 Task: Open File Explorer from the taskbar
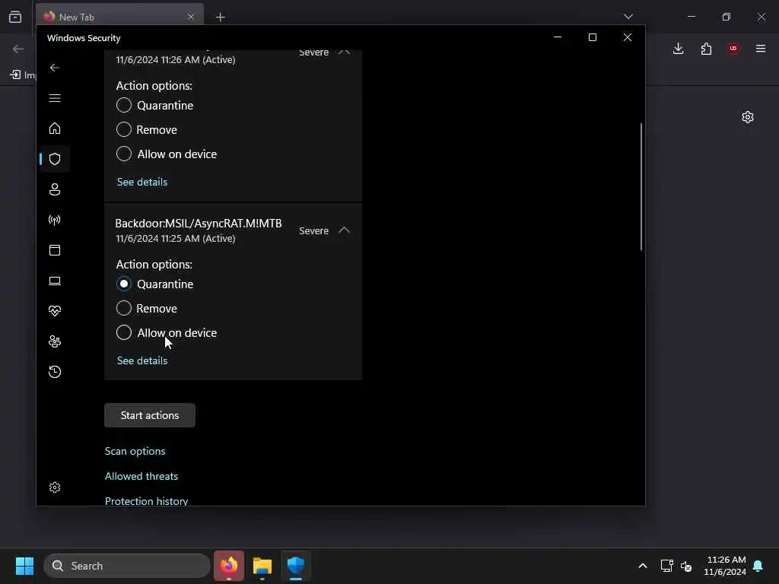pos(262,566)
